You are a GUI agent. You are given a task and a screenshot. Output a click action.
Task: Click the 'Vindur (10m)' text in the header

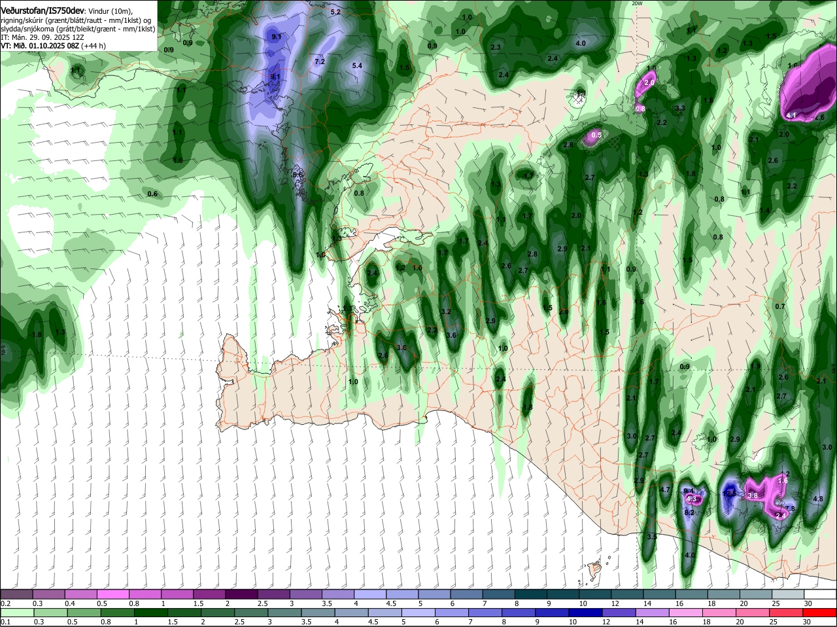coord(110,11)
